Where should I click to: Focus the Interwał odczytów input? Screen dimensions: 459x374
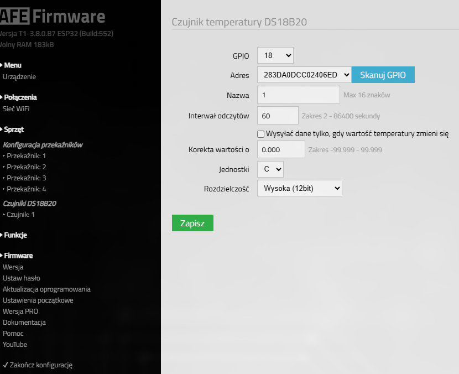tap(278, 116)
